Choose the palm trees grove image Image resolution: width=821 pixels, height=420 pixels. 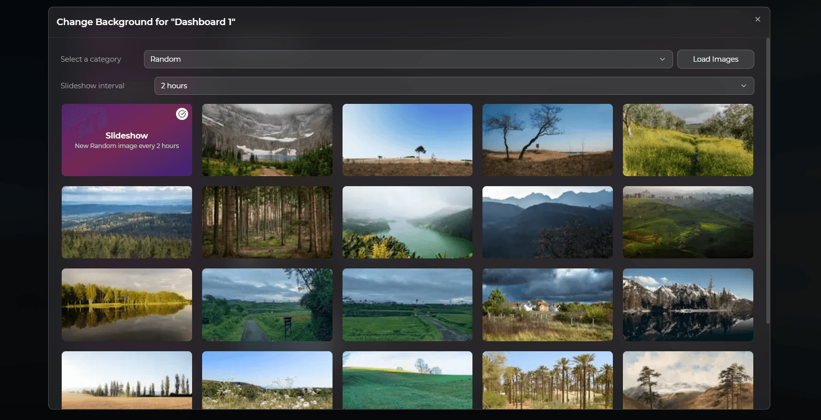coord(547,380)
